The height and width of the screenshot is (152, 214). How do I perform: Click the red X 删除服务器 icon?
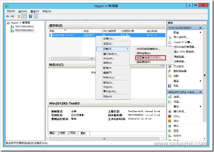click(x=169, y=71)
